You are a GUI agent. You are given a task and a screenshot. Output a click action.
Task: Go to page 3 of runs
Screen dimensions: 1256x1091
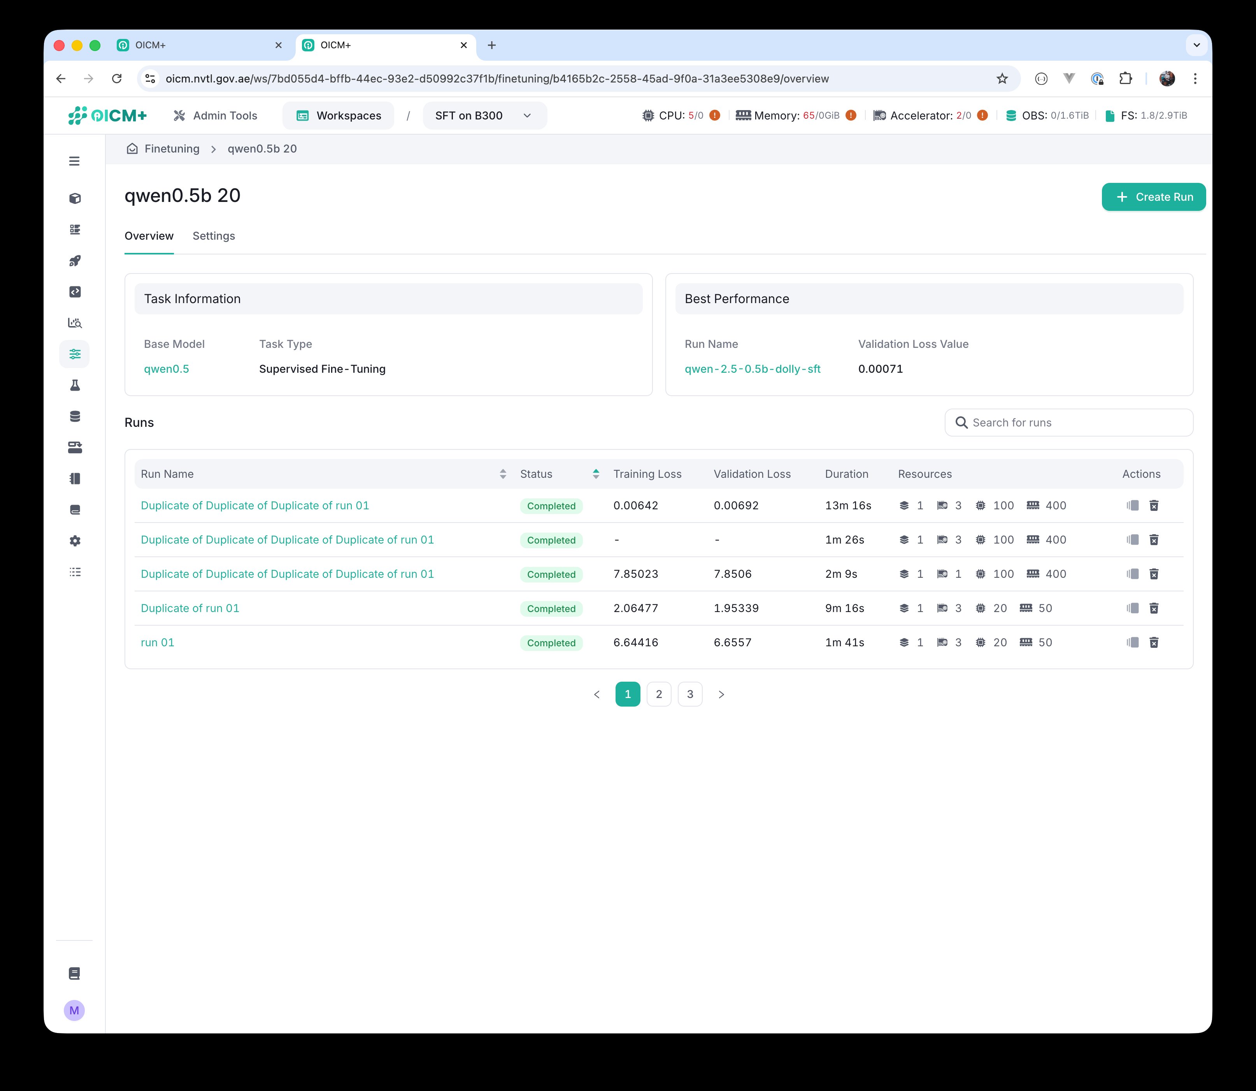[x=690, y=695]
